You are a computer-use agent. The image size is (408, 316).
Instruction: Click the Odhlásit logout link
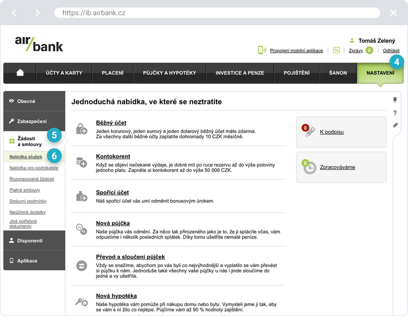click(391, 51)
